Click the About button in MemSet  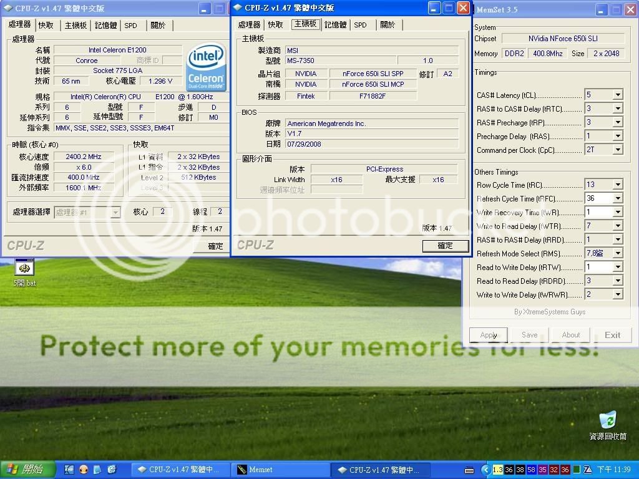tap(571, 335)
